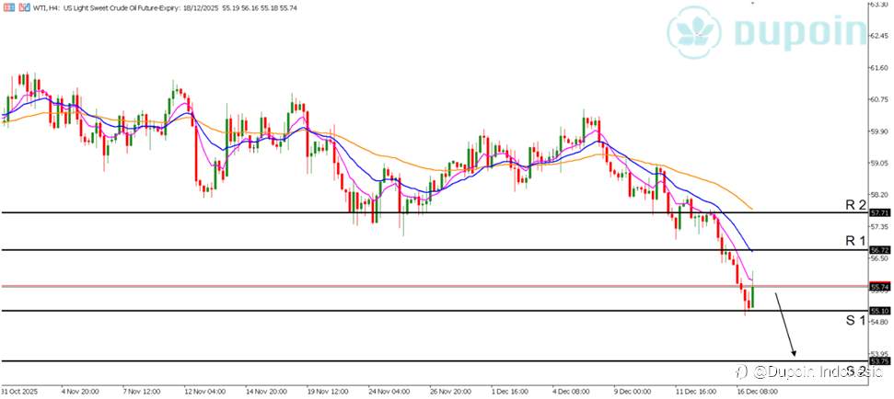Click the "26 Nov 20:00" time axis label
The width and height of the screenshot is (894, 399).
pyautogui.click(x=450, y=392)
